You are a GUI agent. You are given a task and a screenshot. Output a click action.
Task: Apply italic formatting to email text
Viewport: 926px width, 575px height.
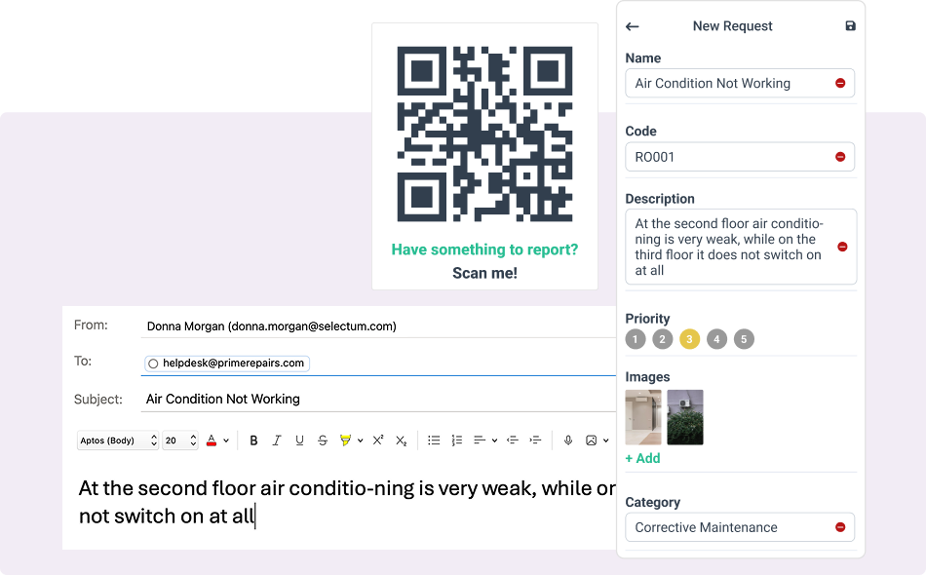point(277,441)
